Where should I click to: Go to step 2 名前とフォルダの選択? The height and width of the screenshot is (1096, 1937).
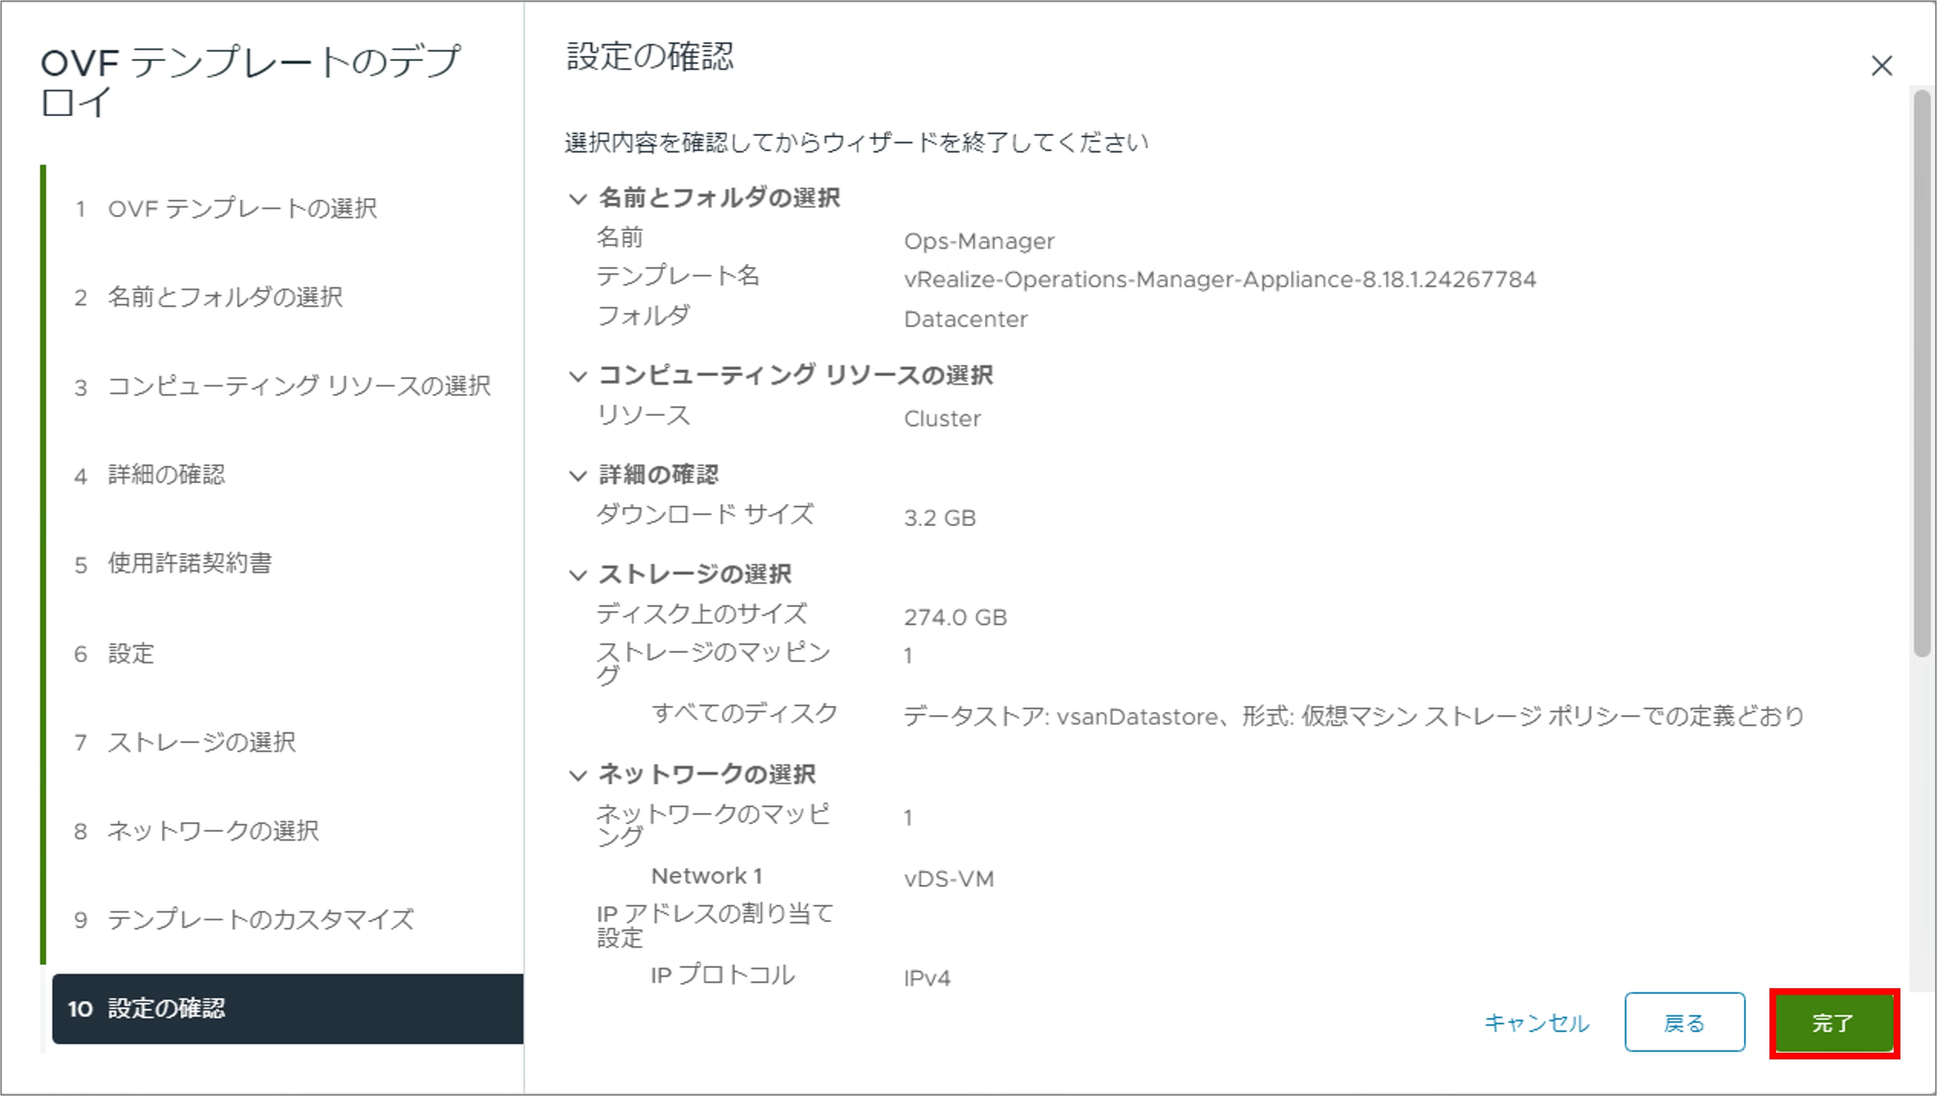[x=208, y=297]
